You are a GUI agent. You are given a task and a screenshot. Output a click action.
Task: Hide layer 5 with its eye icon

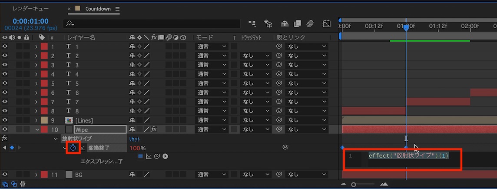(x=5, y=83)
